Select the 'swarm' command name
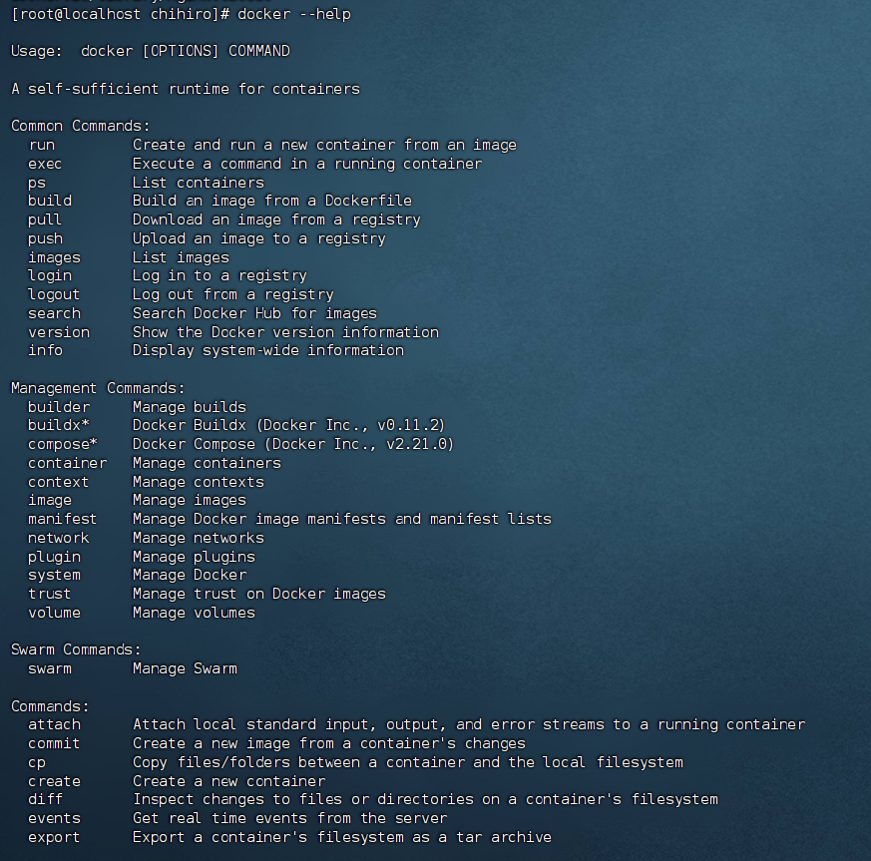 point(50,668)
